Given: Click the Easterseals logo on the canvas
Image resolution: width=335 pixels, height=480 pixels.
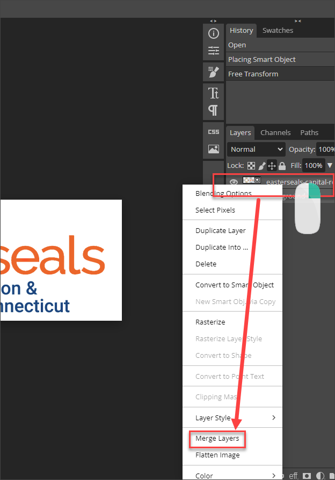Looking at the screenshot, I should pos(61,260).
